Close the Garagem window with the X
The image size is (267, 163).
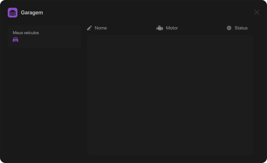(257, 12)
